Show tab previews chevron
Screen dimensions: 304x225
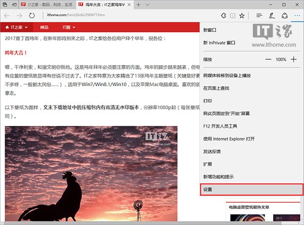(x=148, y=5)
